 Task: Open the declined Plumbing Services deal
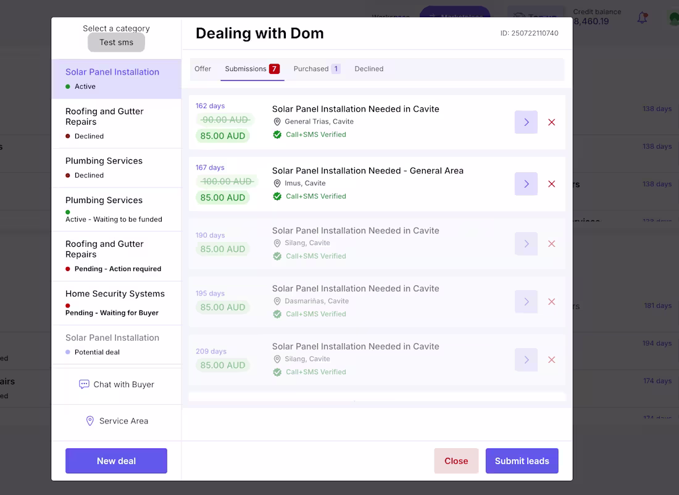tap(116, 168)
